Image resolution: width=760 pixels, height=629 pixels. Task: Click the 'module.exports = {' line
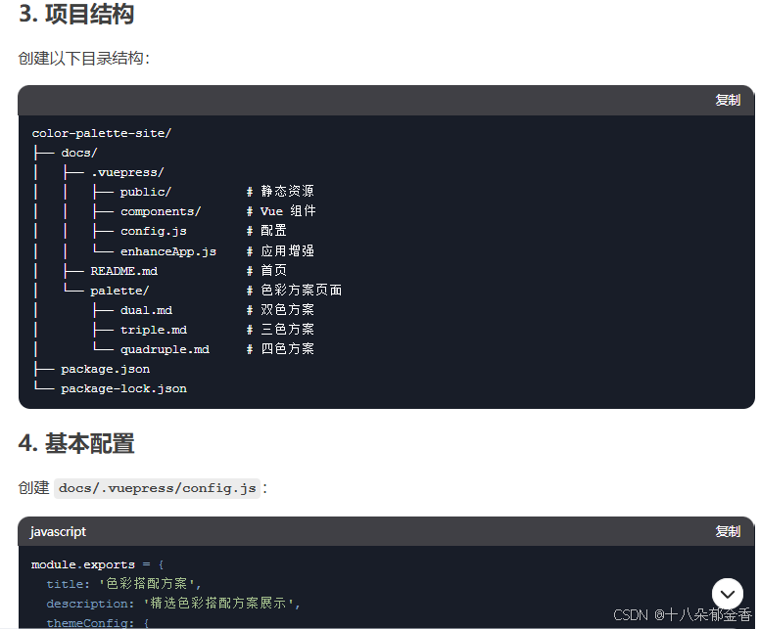coord(97,564)
